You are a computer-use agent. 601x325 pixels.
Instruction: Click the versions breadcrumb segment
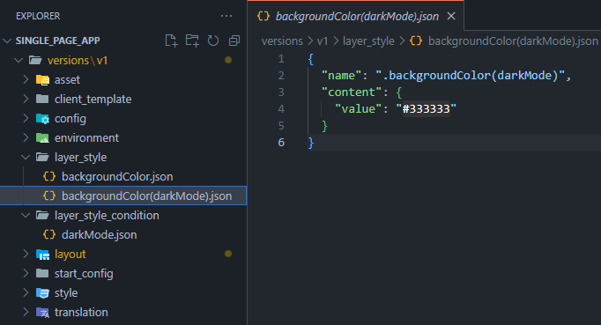coord(282,41)
